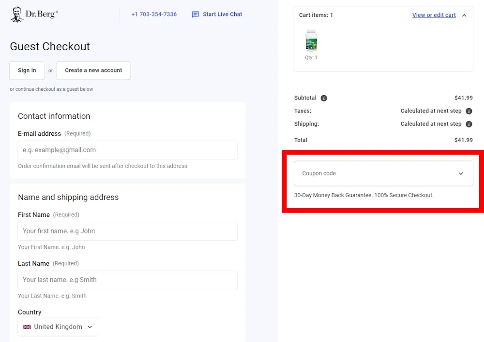The image size is (484, 342).
Task: Click the Taxes info icon
Action: click(469, 111)
